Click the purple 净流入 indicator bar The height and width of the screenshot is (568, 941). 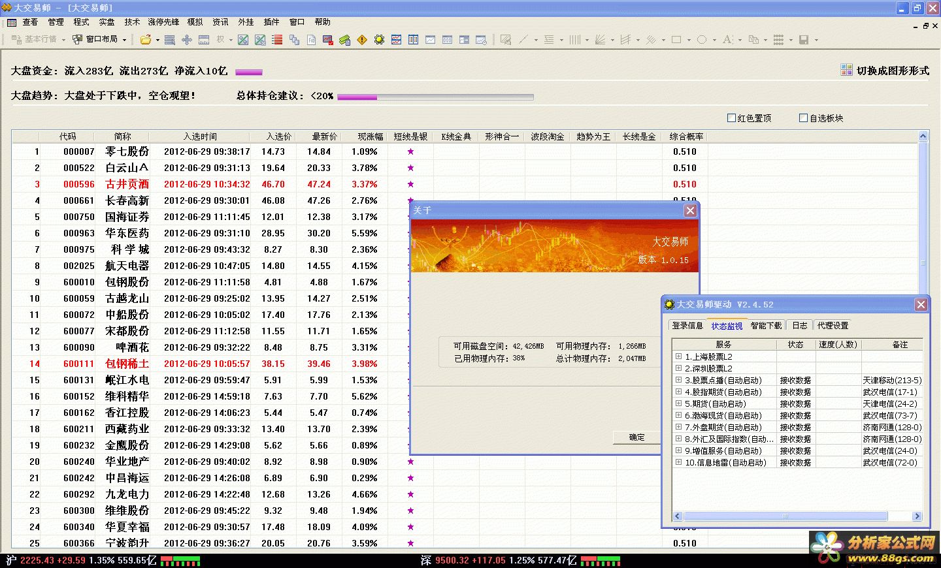pyautogui.click(x=249, y=72)
